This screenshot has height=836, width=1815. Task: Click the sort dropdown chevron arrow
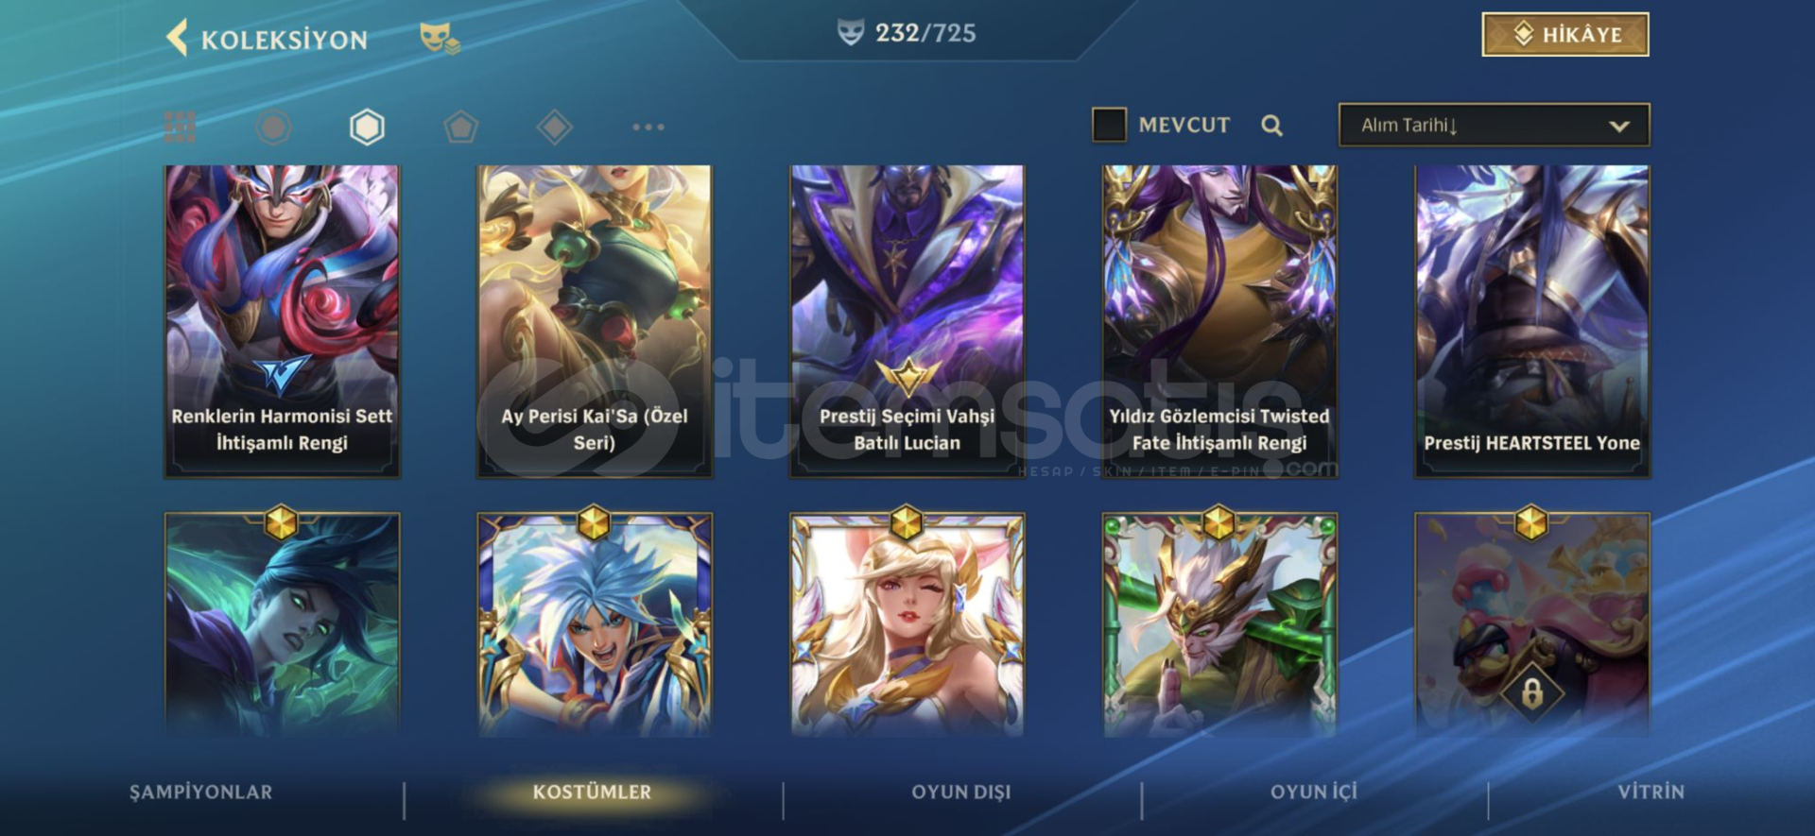click(1619, 126)
